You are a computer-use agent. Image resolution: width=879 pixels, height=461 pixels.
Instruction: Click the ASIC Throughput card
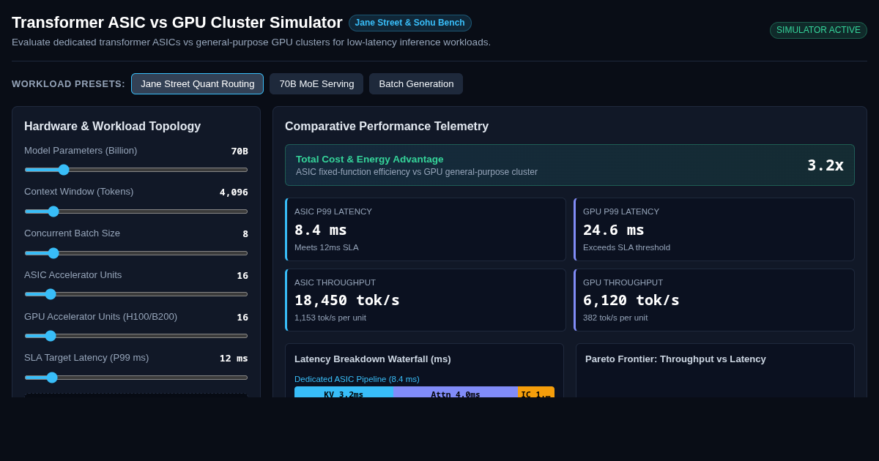pos(426,300)
